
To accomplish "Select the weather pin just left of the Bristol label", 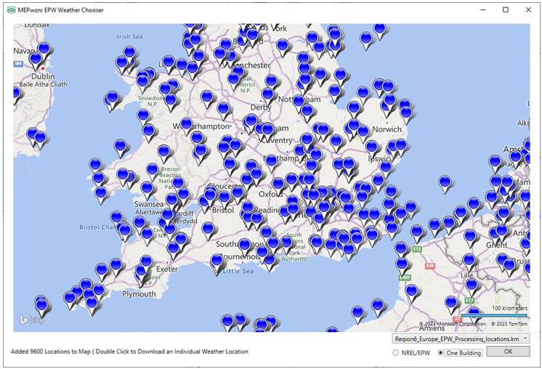I will (205, 201).
